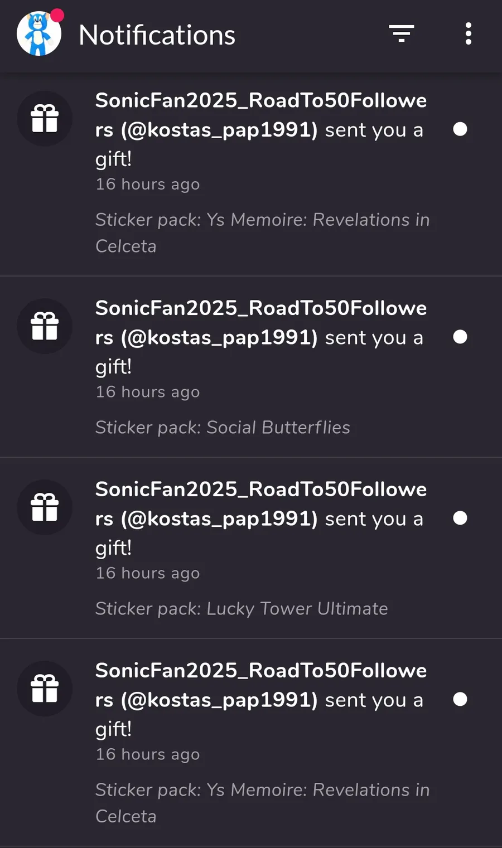The image size is (502, 848).
Task: Click the gift icon of the bottom notification
Action: tap(45, 689)
